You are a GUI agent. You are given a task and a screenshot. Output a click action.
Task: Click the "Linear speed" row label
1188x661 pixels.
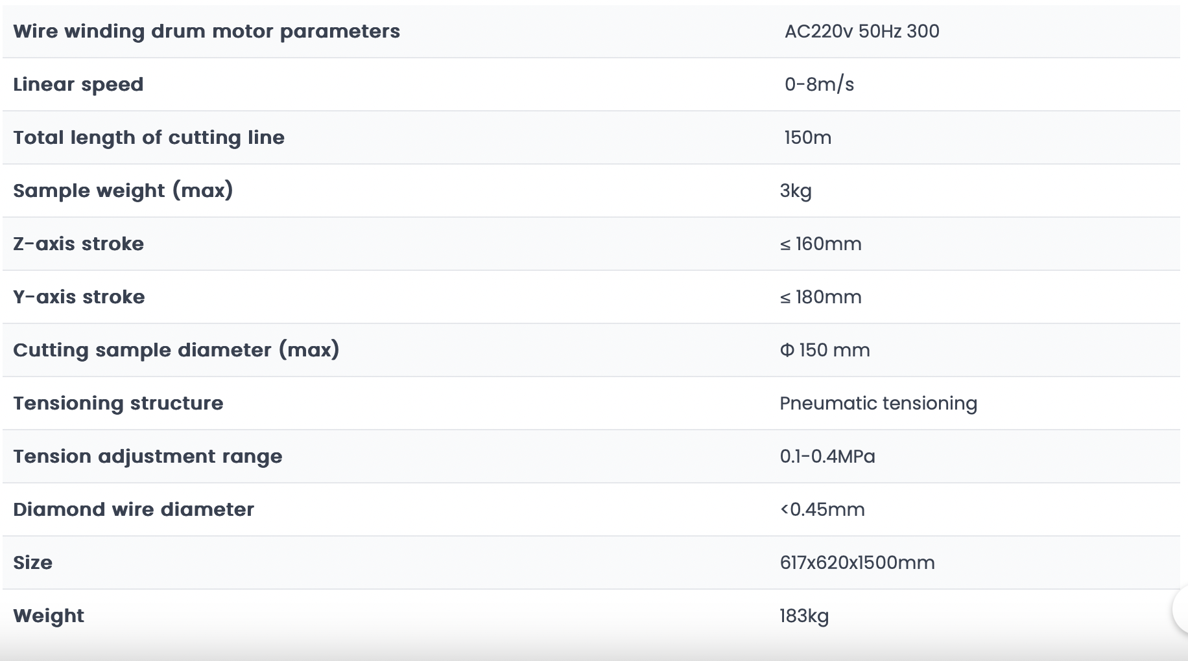coord(78,84)
